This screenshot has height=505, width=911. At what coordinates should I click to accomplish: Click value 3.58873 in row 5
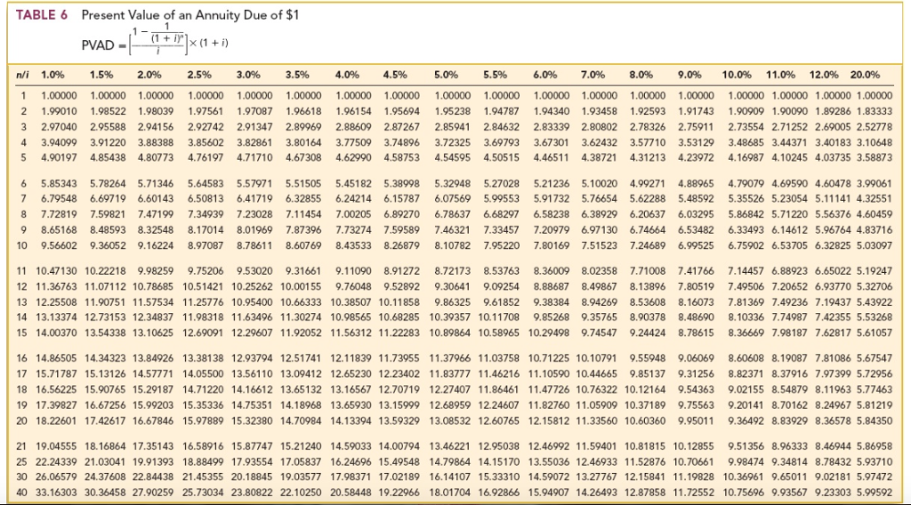point(875,158)
